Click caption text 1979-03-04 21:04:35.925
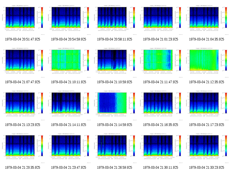This screenshot has height=171, width=230. point(206,39)
